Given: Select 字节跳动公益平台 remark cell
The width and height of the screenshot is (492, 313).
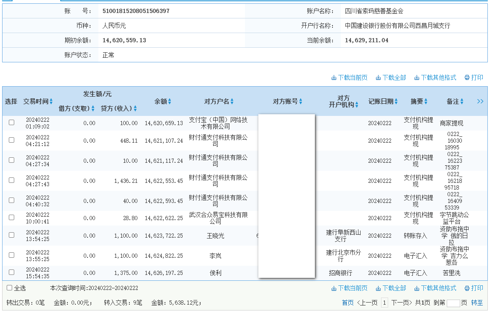Looking at the screenshot, I should [x=454, y=218].
